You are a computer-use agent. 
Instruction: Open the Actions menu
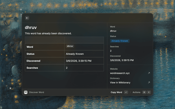click(136, 92)
